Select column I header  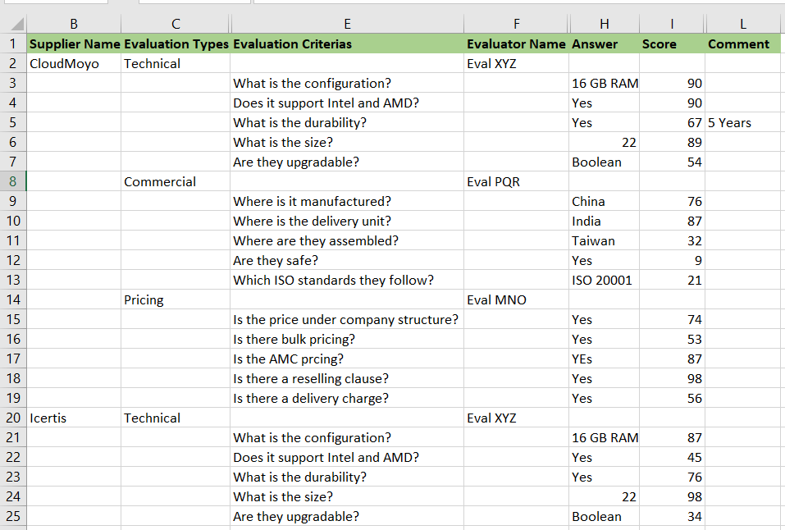672,25
